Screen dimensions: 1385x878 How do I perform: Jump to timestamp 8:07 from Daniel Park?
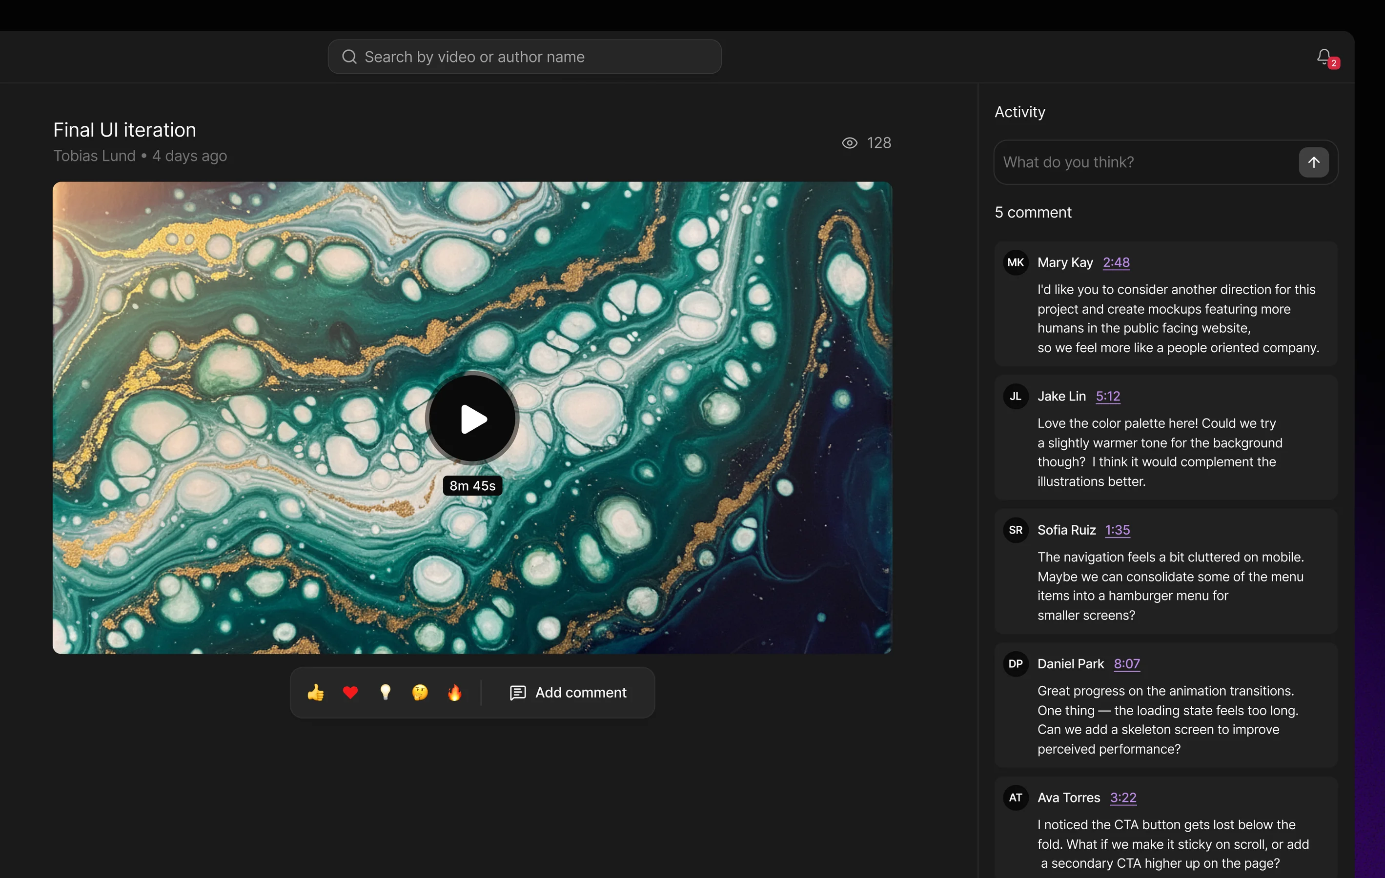pos(1127,663)
